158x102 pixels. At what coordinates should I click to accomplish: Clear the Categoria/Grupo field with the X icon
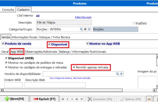[x=85, y=29]
